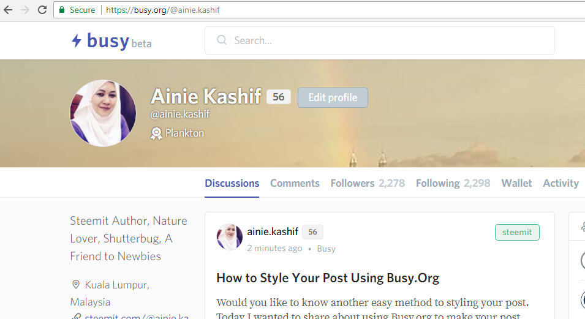This screenshot has height=319, width=585.
Task: Click the green steemit tag
Action: click(517, 232)
